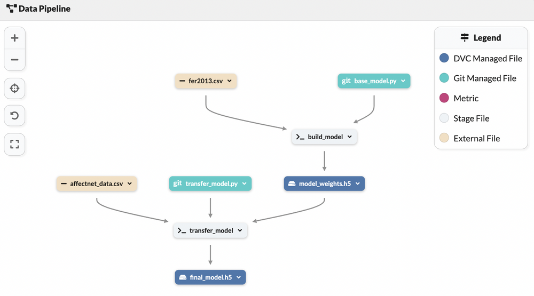Click the terminal icon on build_model stage
This screenshot has width=534, height=296.
pos(300,137)
